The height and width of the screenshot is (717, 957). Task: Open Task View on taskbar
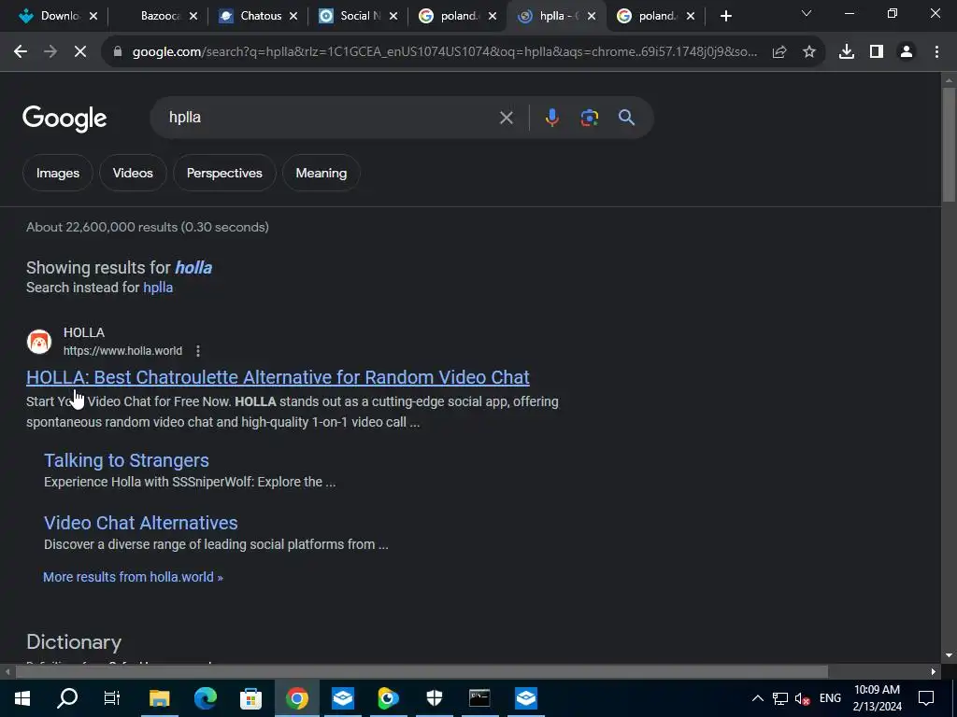(112, 698)
